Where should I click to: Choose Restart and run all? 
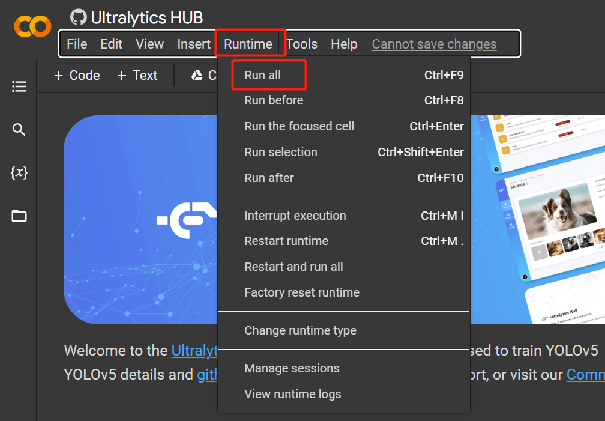pos(344,267)
